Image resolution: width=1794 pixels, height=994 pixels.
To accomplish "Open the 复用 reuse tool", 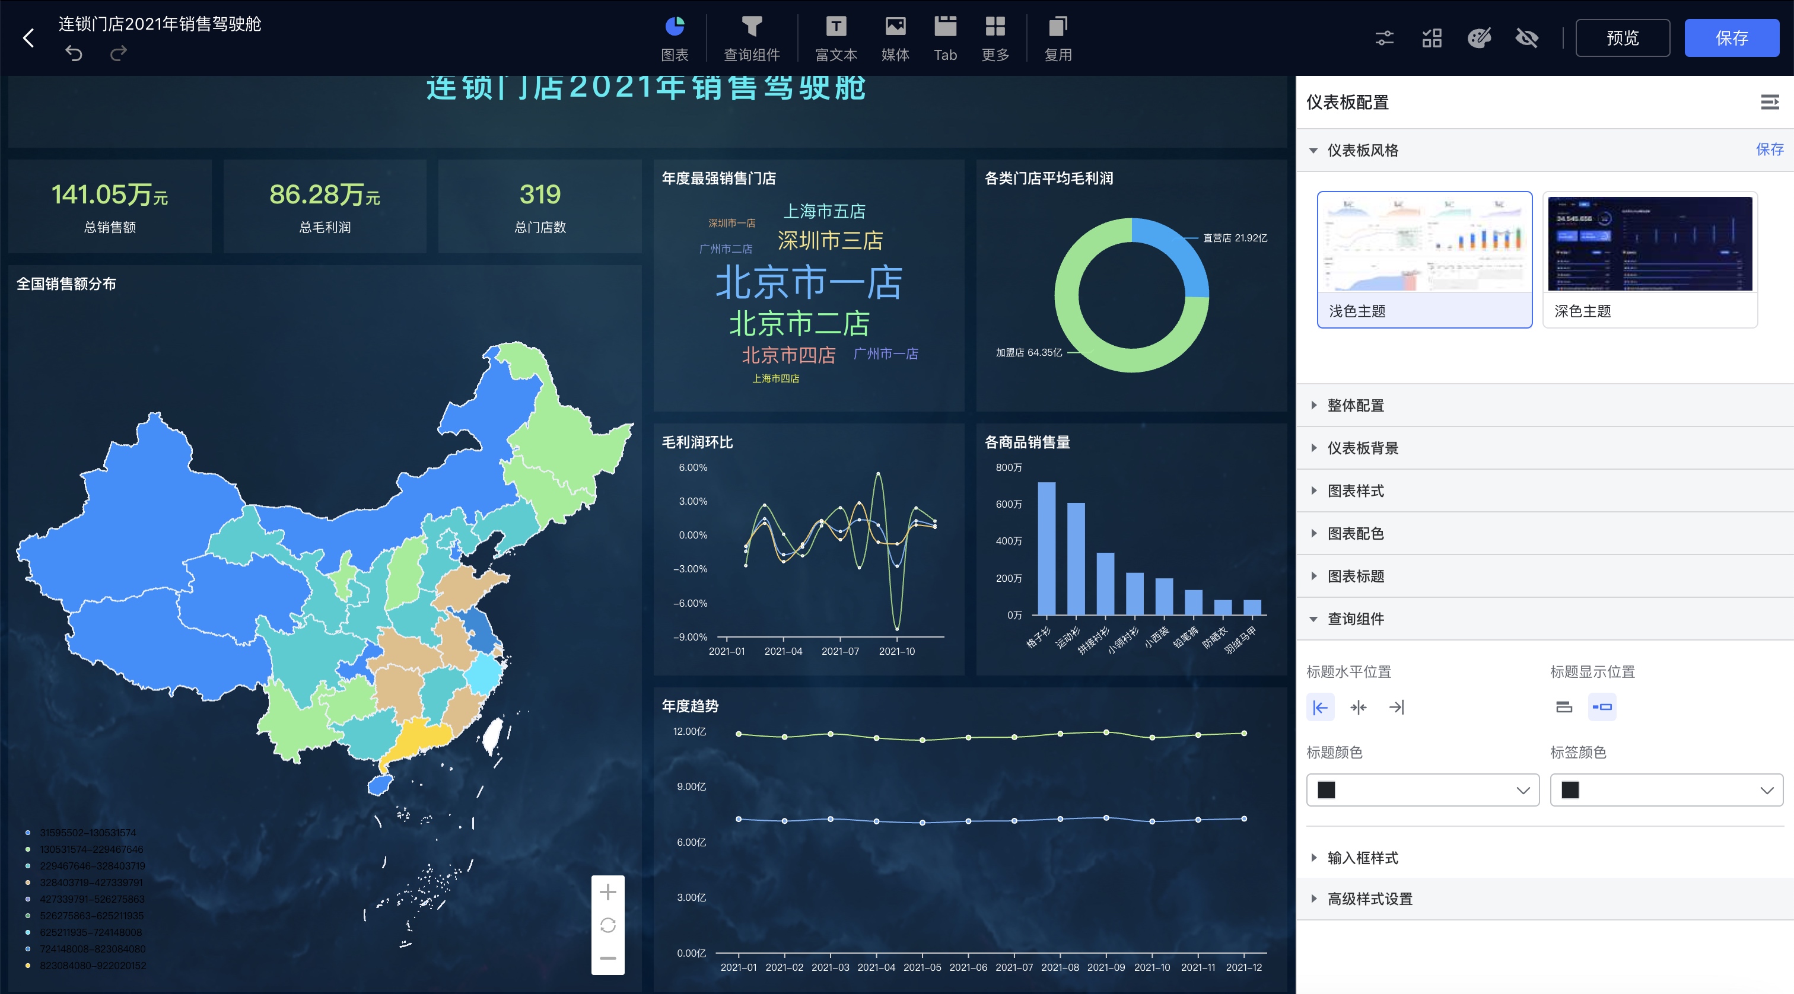I will click(x=1057, y=39).
